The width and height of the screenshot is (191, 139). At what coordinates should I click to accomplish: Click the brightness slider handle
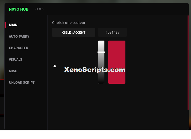pos(101,52)
